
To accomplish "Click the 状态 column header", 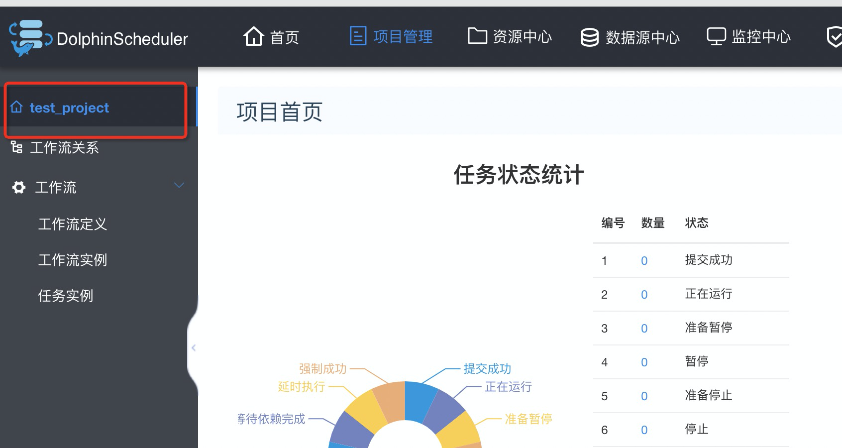I will (697, 223).
